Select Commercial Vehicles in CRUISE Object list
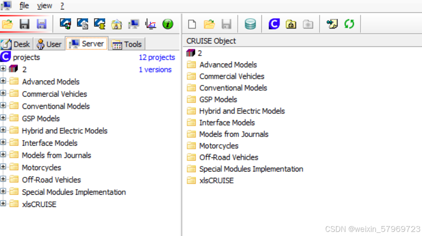 (232, 76)
